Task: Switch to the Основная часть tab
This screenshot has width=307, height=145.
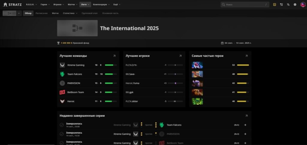Action: 110,13
